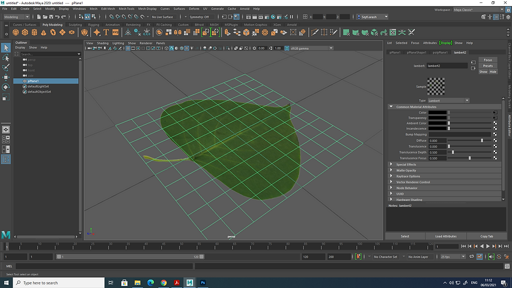The width and height of the screenshot is (512, 288).
Task: Click the Presets button
Action: pos(488,66)
